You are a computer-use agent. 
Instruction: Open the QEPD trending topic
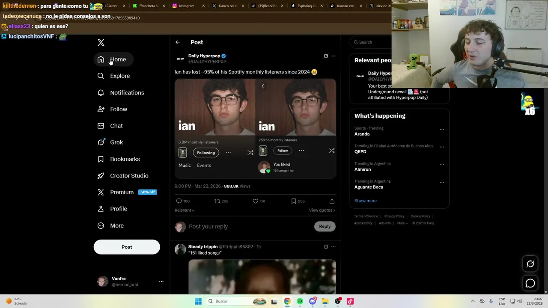(x=360, y=151)
